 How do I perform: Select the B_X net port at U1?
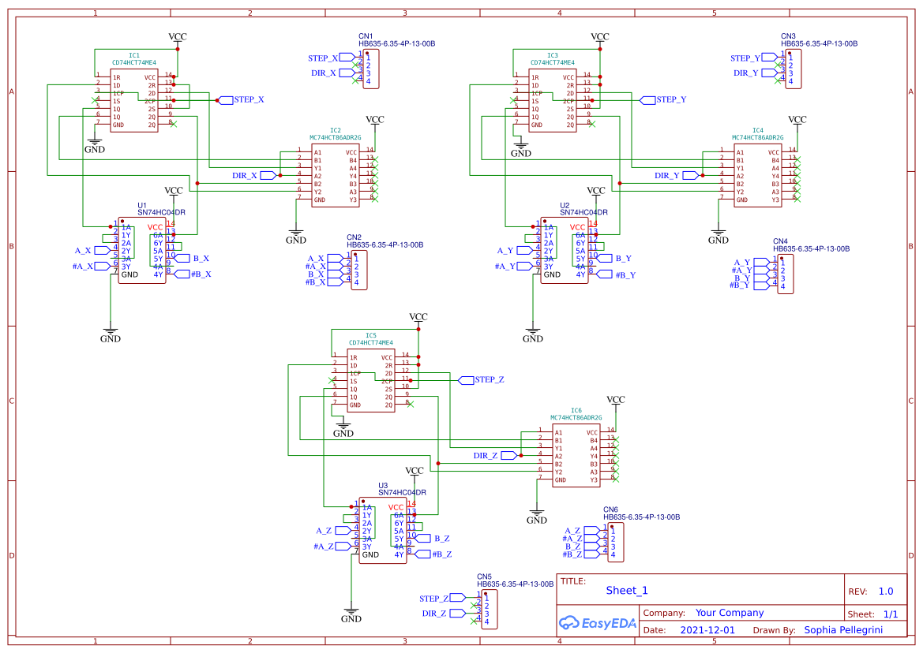click(x=193, y=258)
